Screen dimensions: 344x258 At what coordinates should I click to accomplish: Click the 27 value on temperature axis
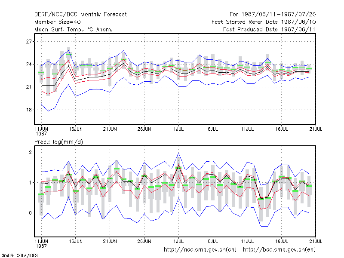pos(29,42)
